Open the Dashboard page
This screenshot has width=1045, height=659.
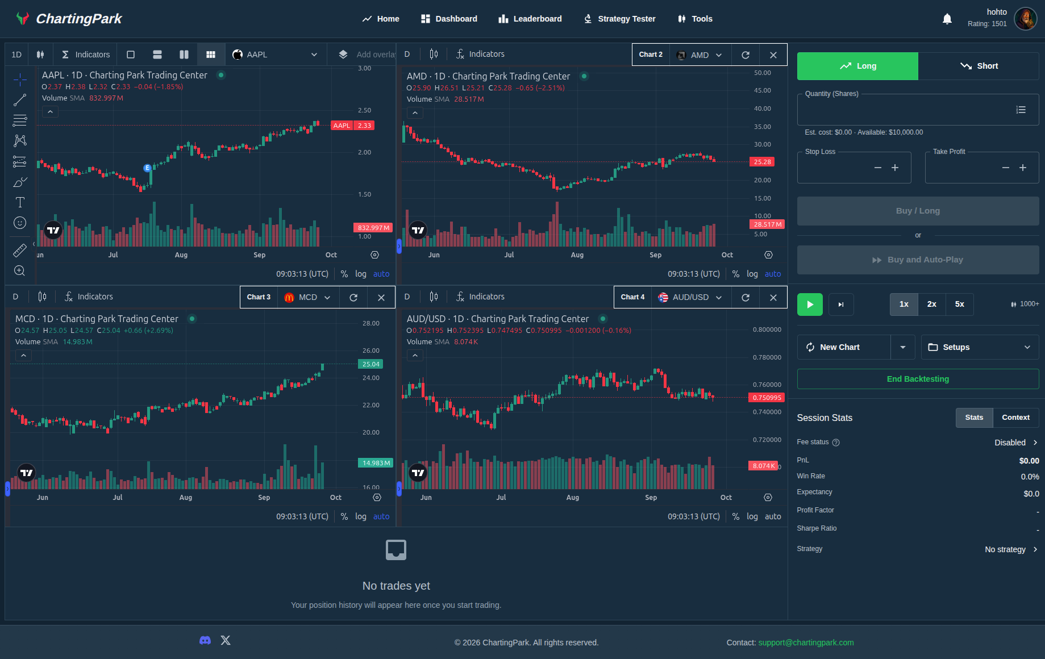[x=449, y=19]
